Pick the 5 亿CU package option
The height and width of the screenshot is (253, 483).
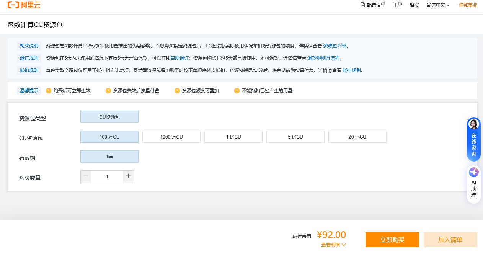point(295,137)
